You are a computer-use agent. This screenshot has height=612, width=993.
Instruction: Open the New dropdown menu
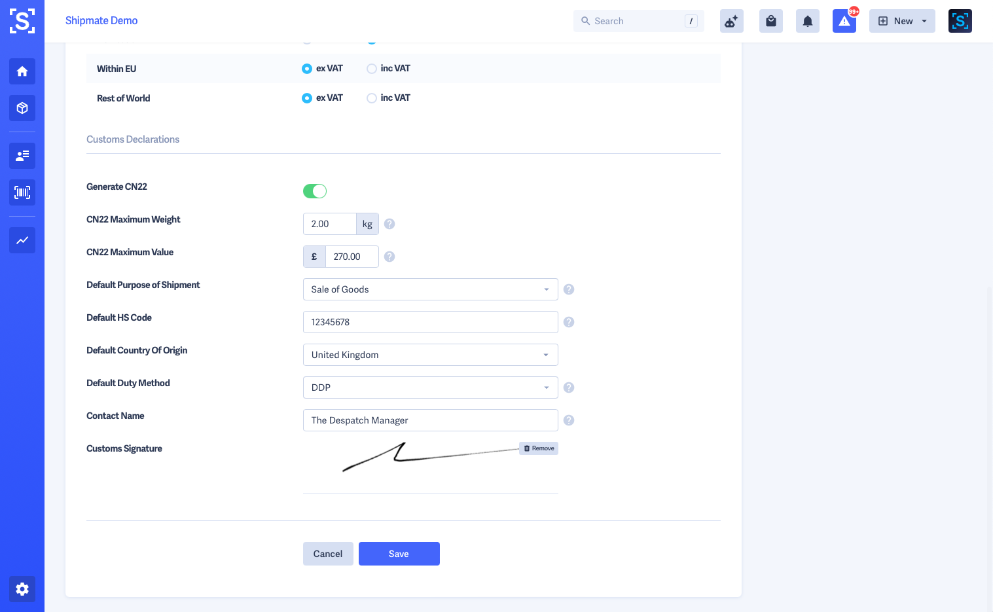902,21
